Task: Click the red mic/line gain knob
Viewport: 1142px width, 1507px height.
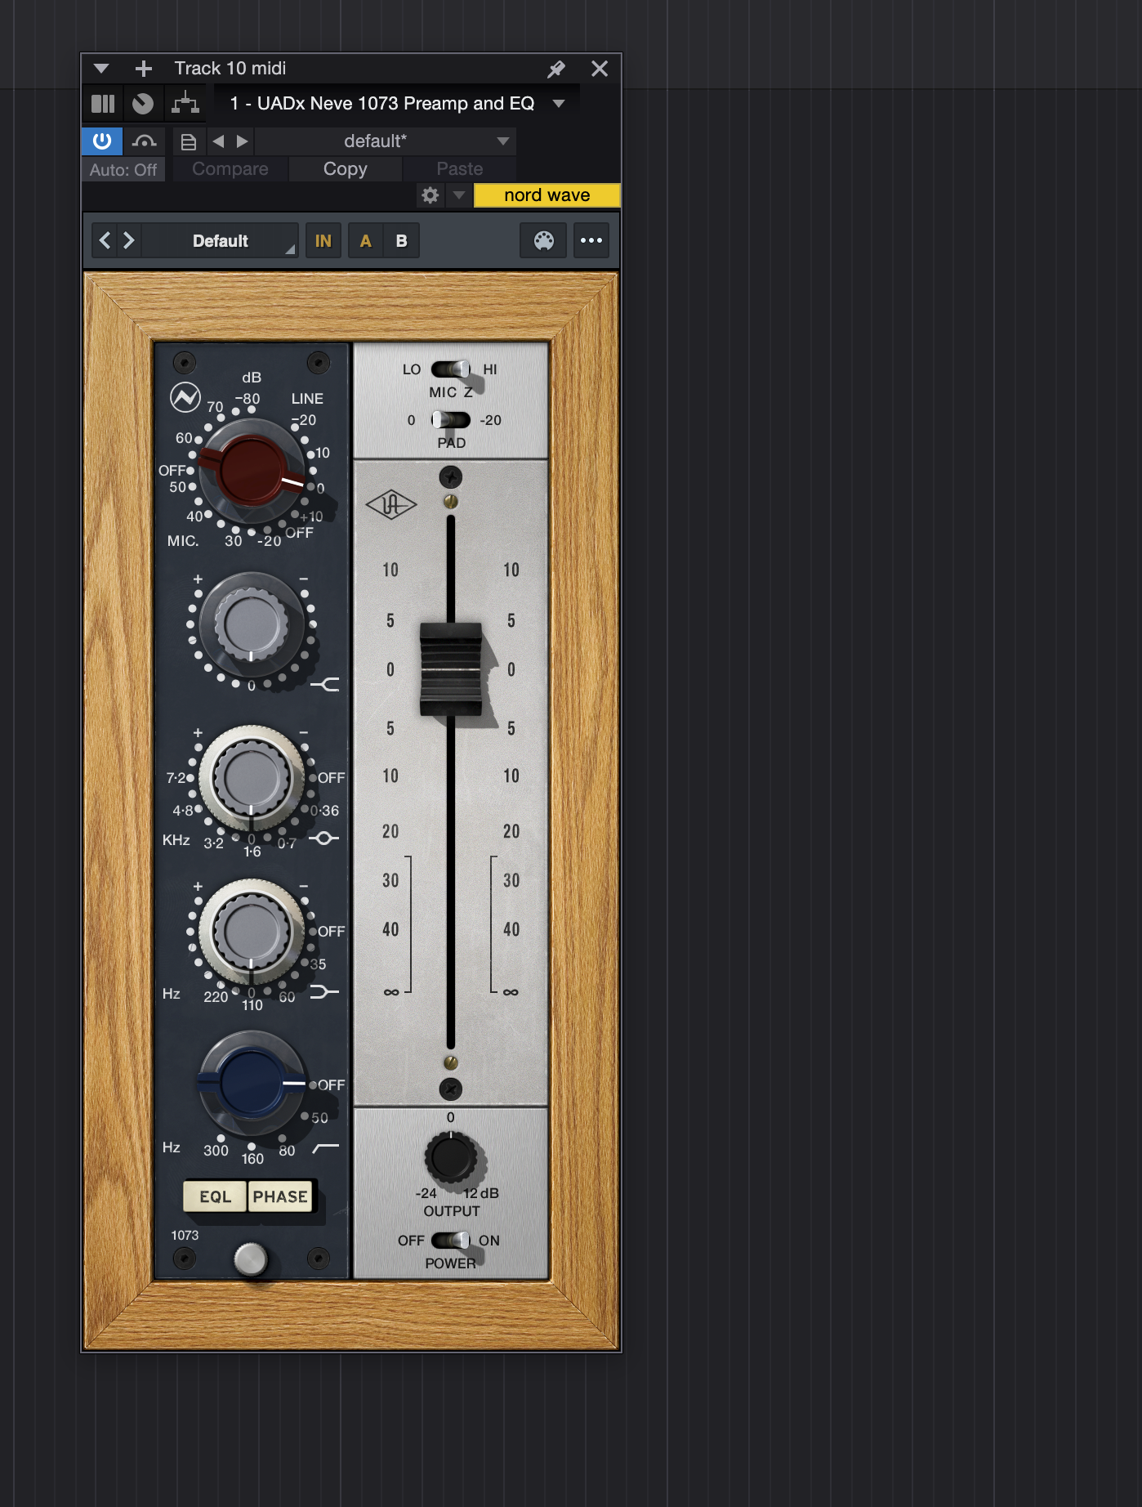Action: [252, 472]
